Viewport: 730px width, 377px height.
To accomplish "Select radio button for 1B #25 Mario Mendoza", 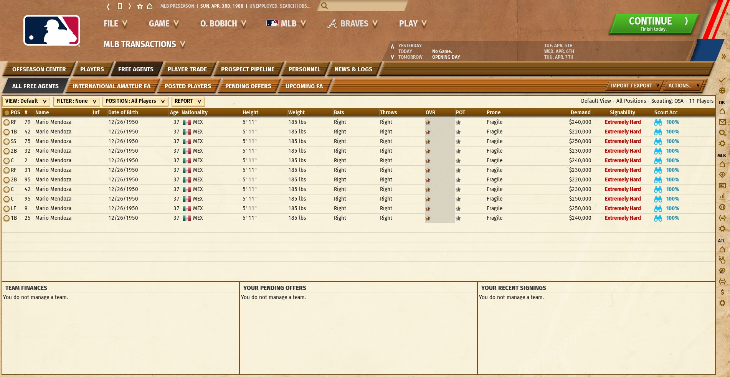I will pos(7,218).
